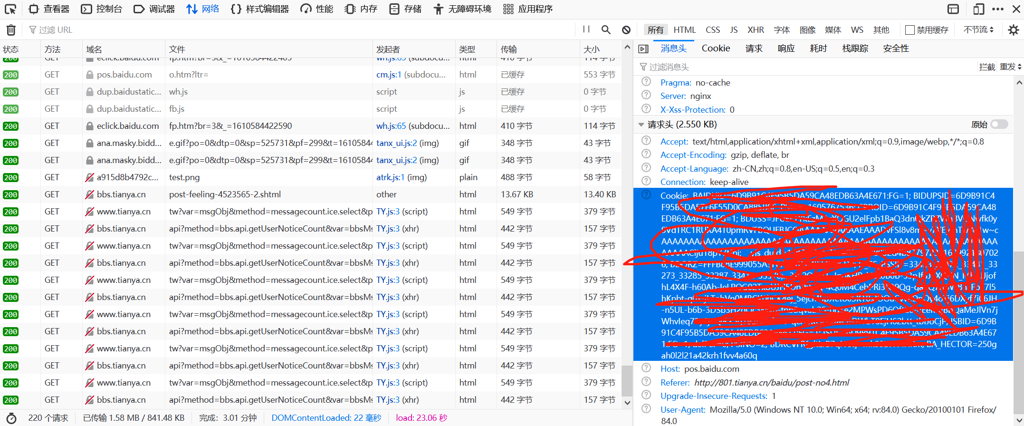Open the 样式编辑器 style editor tab
This screenshot has height=426, width=1024.
coord(260,9)
